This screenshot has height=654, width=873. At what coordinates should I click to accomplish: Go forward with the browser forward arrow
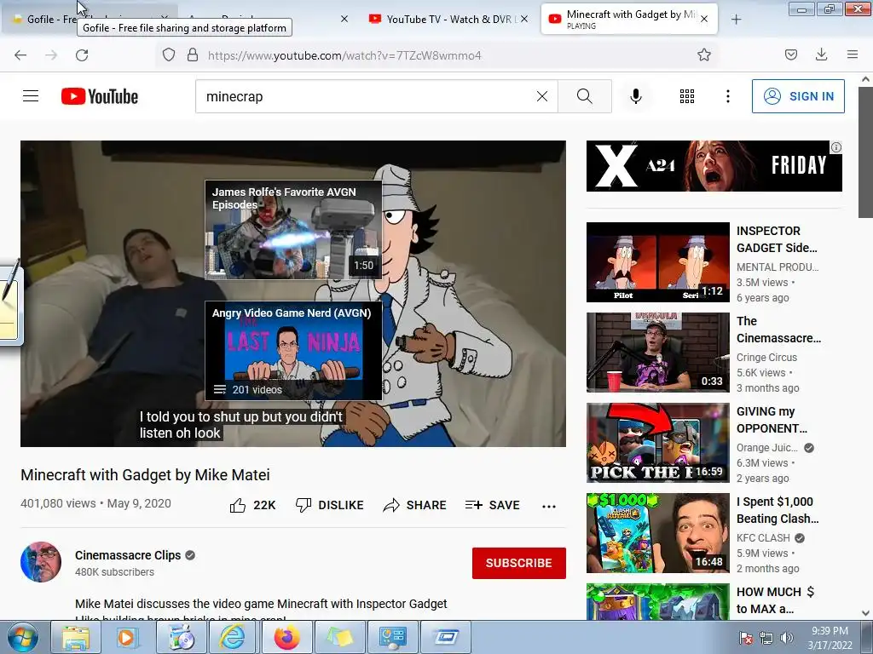[51, 55]
